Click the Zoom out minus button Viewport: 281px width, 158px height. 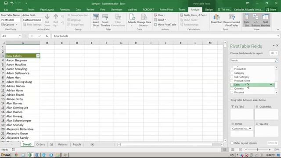click(x=246, y=149)
